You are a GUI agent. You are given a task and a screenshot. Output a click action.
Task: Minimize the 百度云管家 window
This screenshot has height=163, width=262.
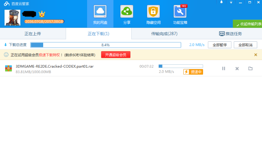240,3
